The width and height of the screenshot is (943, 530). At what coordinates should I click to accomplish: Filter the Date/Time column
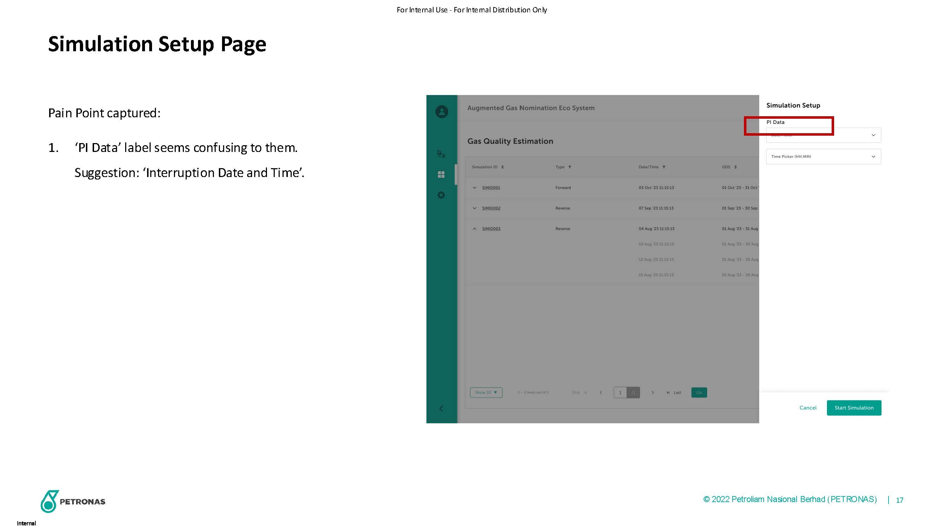[664, 167]
